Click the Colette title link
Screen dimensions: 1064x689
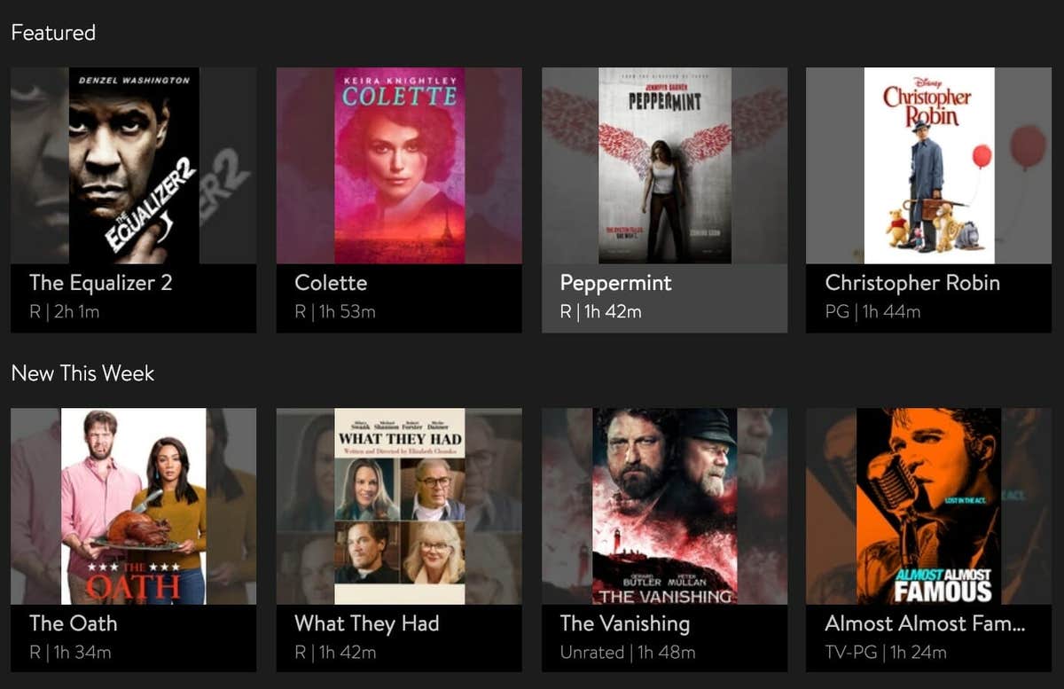pyautogui.click(x=331, y=283)
